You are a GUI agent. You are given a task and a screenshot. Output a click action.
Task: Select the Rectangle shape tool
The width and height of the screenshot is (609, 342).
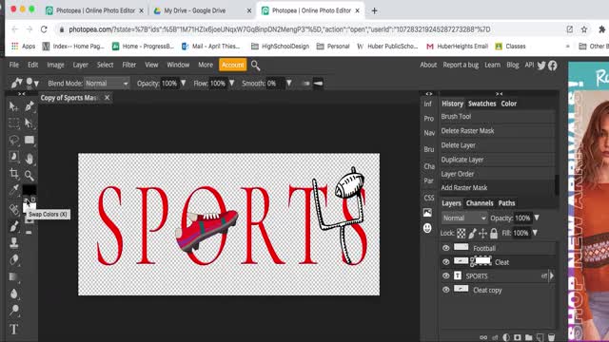pos(29,140)
